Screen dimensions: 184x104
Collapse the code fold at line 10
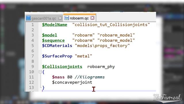[x=40, y=72]
